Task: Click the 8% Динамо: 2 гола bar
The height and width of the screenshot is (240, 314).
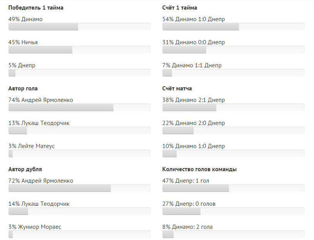Action: [x=233, y=234]
